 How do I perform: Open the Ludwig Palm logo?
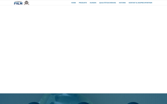[x=18, y=3]
